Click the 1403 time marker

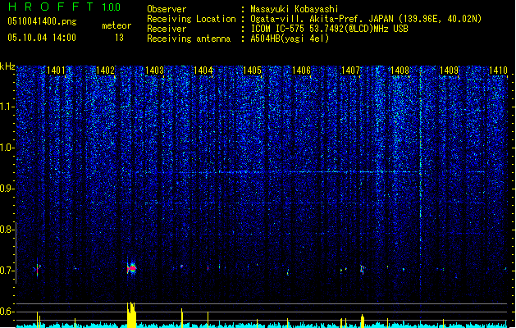pos(154,71)
